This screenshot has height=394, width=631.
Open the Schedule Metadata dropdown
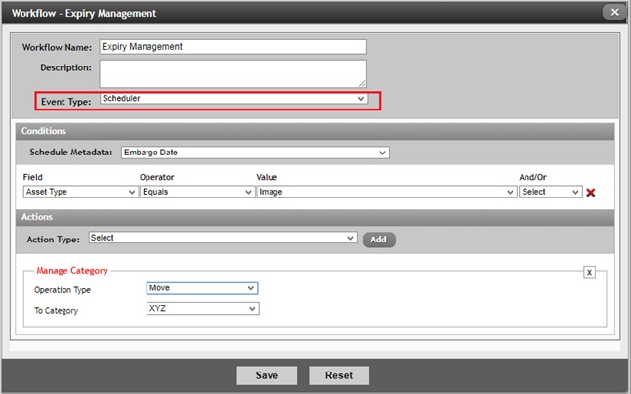tap(255, 153)
